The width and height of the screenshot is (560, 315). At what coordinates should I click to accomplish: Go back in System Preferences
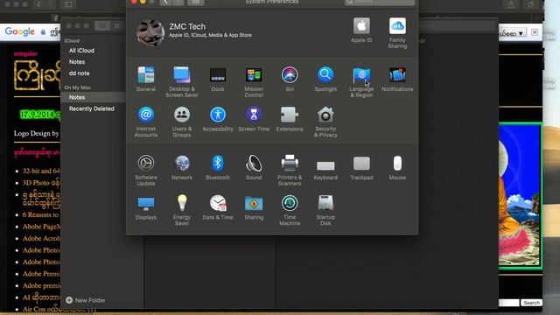coord(165,2)
